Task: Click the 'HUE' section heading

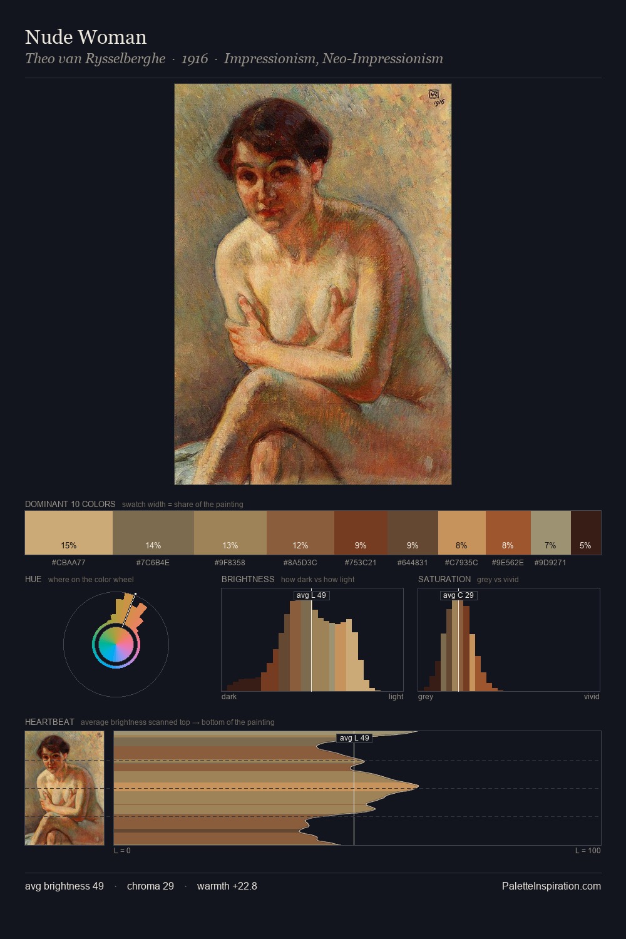Action: point(33,579)
